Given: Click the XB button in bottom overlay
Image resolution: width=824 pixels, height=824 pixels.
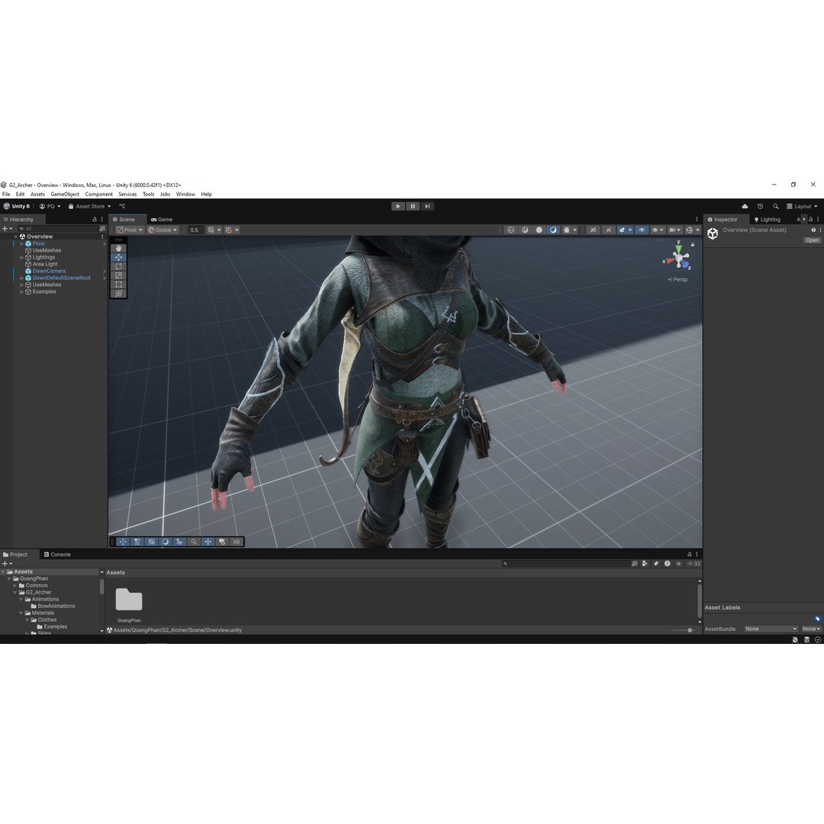Looking at the screenshot, I should [236, 541].
